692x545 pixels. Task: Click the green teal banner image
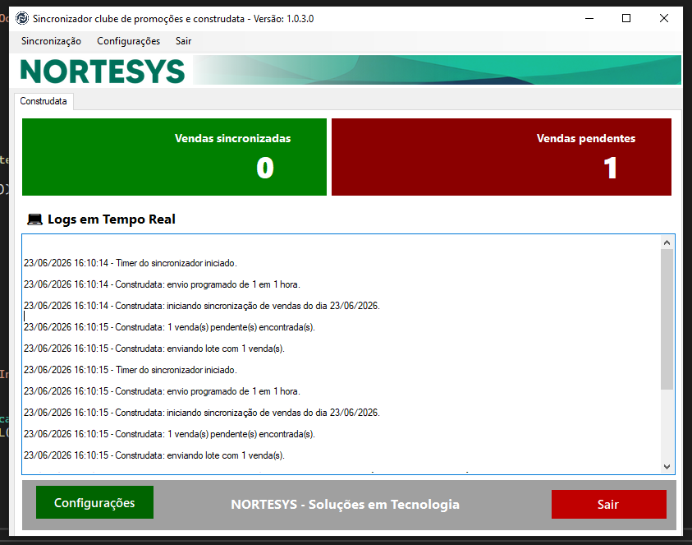[x=437, y=70]
